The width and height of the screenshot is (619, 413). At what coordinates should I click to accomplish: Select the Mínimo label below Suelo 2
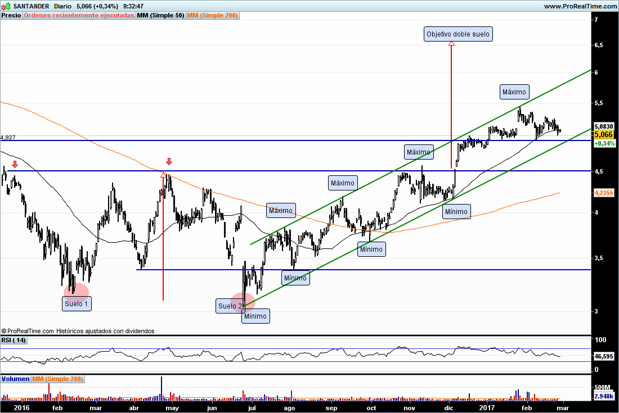pyautogui.click(x=255, y=316)
